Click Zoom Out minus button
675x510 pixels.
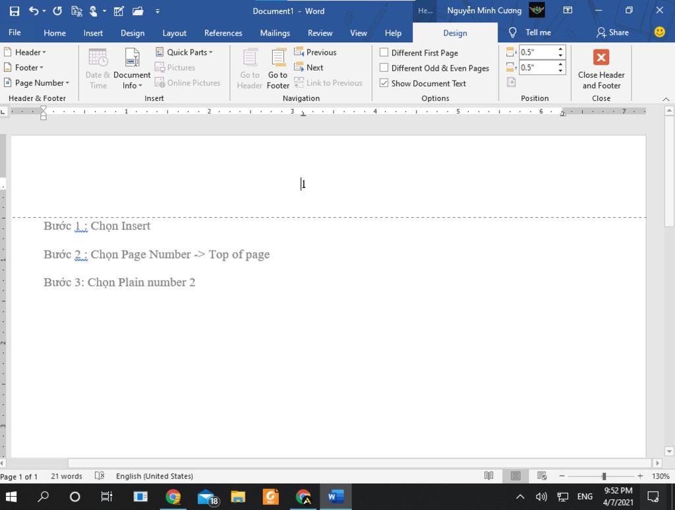562,476
